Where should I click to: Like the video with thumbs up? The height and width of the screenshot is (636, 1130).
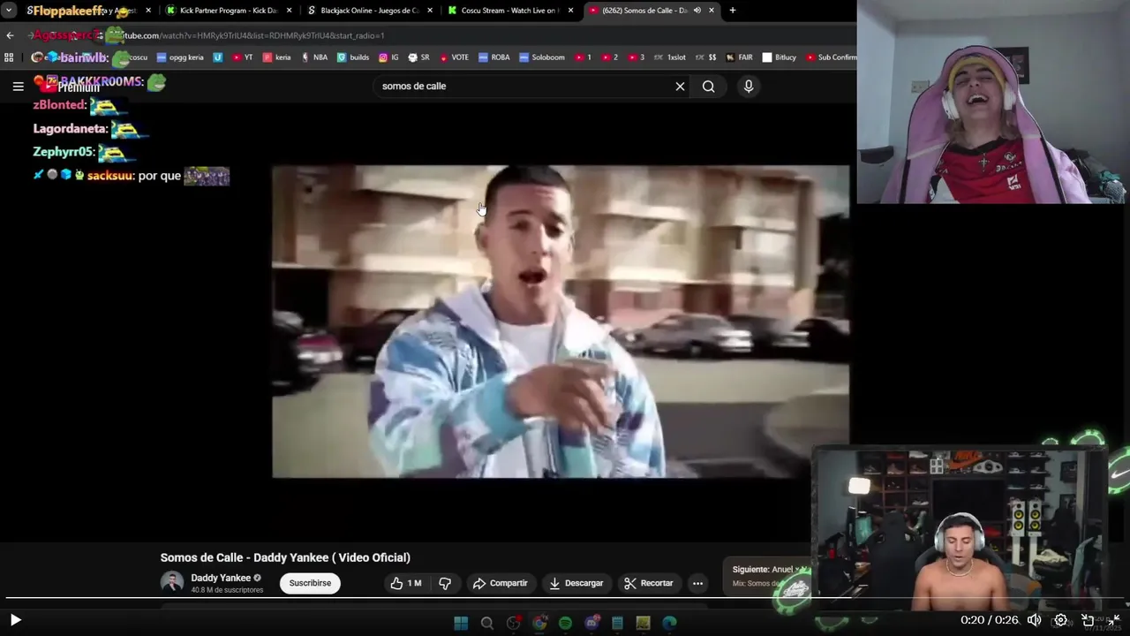406,583
